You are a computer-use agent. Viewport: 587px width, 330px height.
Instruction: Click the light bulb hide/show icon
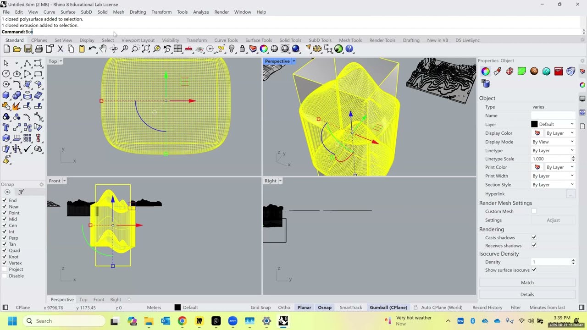tap(232, 49)
